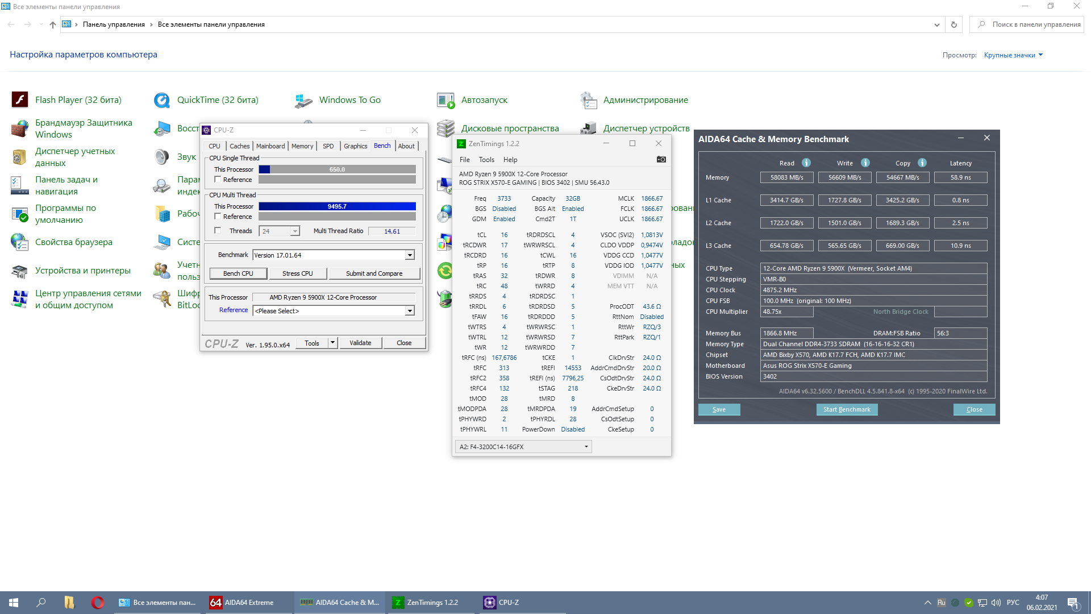The width and height of the screenshot is (1091, 614).
Task: Open Flash Player control panel icon
Action: (x=20, y=100)
